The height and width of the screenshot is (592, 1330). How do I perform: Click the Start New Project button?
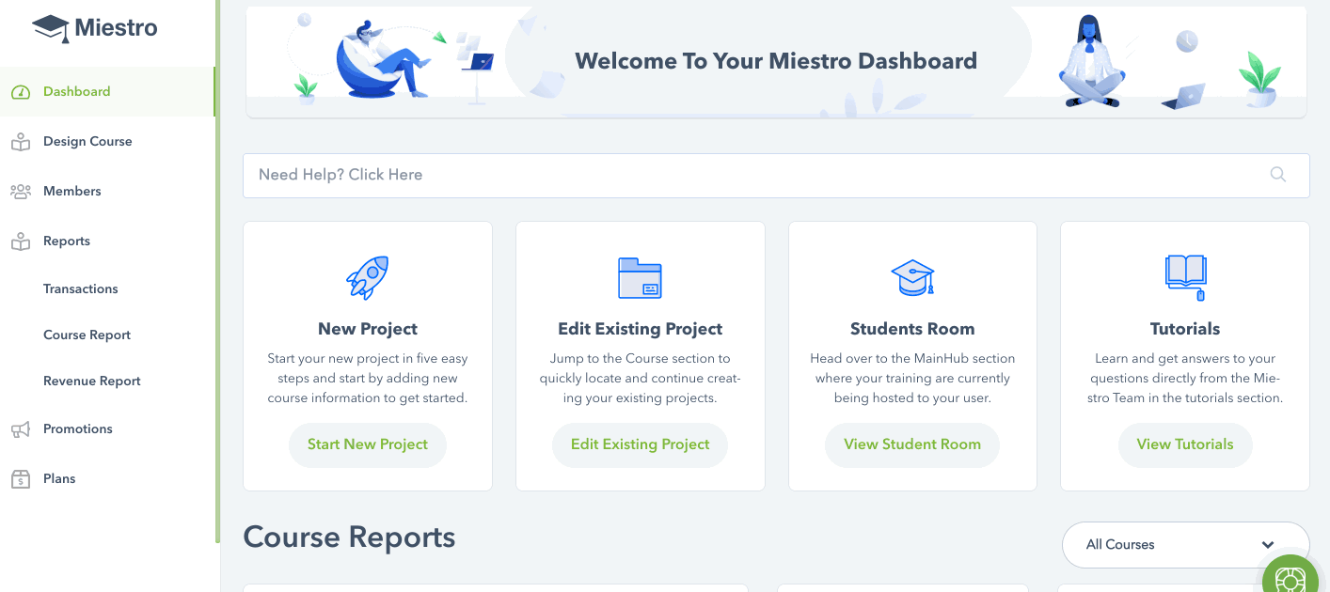[368, 445]
